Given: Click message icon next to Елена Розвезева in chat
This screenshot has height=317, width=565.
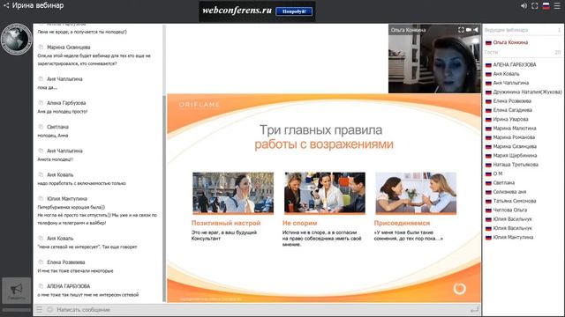Looking at the screenshot, I should (x=41, y=262).
